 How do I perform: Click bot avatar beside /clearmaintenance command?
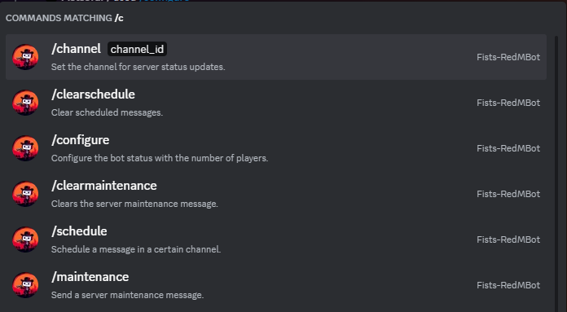tap(25, 194)
